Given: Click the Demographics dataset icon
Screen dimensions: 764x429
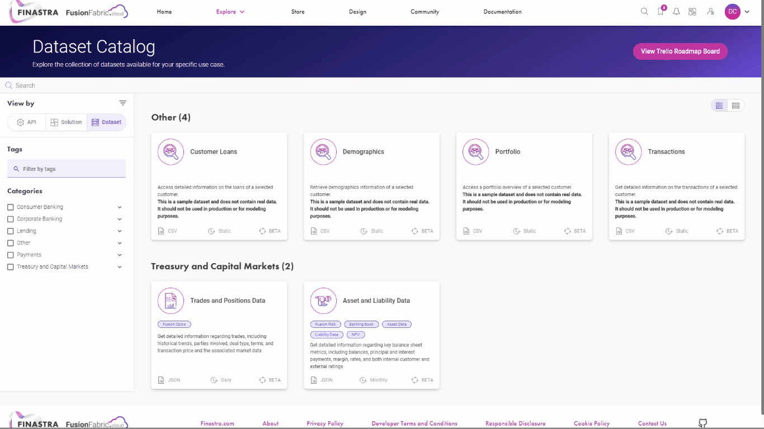Looking at the screenshot, I should click(323, 152).
